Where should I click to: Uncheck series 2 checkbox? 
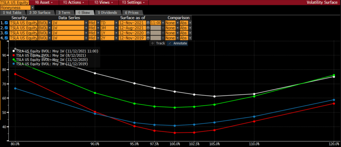(6, 28)
